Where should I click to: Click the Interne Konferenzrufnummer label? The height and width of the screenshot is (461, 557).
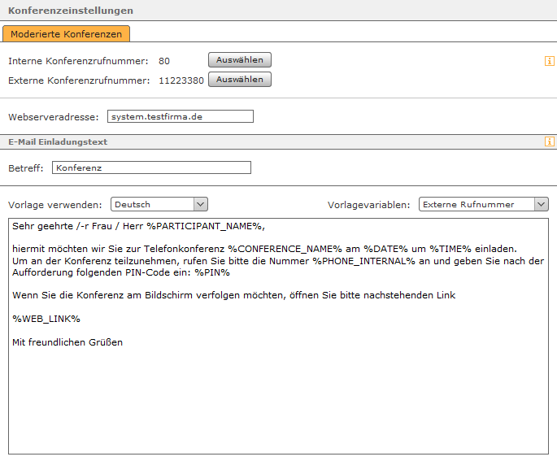[78, 61]
